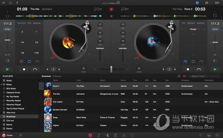Click right deck tempo slider

coord(215,43)
